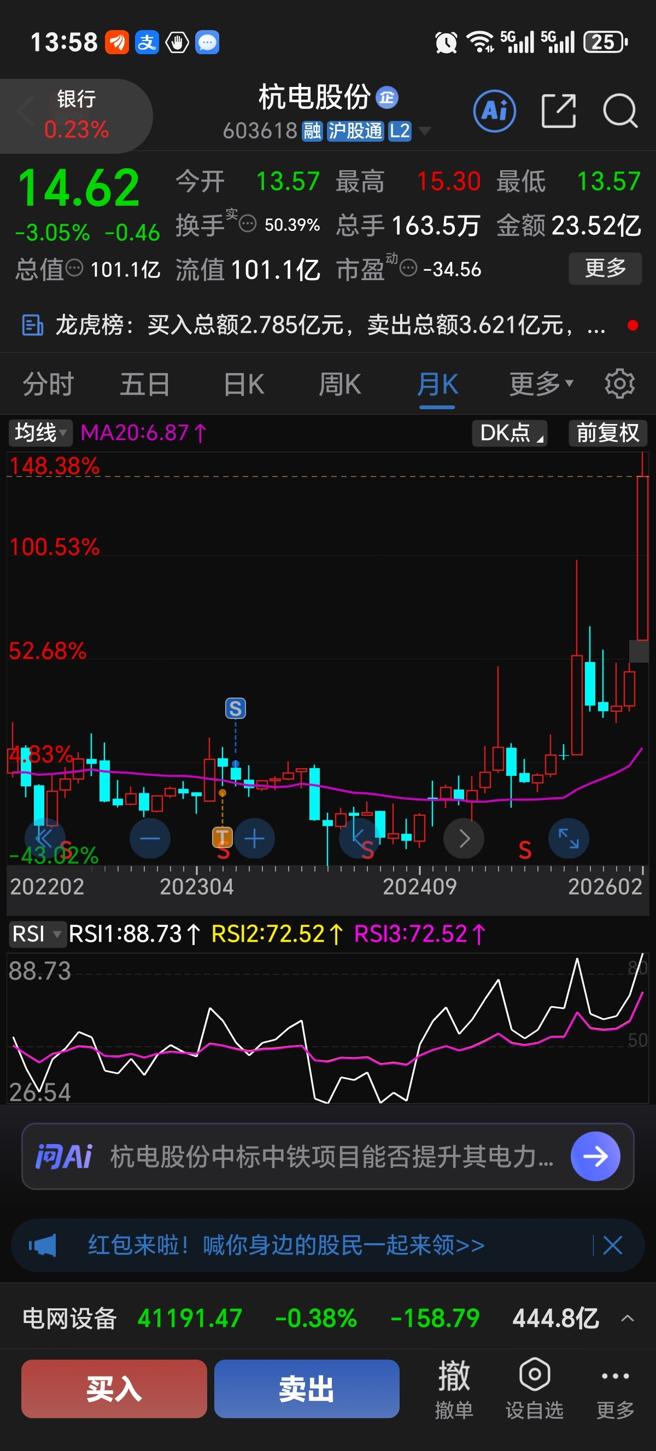Open the RSI indicator dropdown
This screenshot has height=1451, width=656.
tap(37, 934)
